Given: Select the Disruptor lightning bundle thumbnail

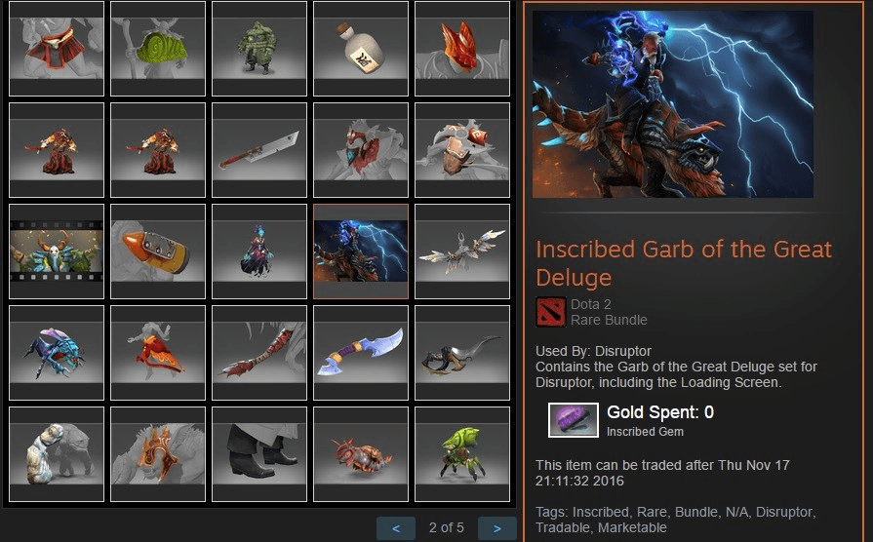Looking at the screenshot, I should click(x=361, y=252).
